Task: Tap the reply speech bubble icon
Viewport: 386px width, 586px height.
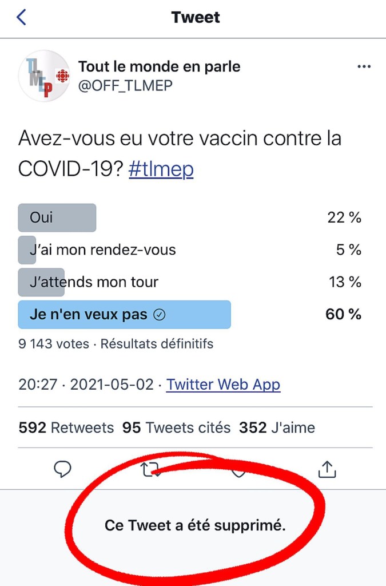Action: [62, 469]
